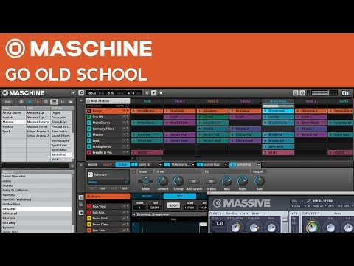The width and height of the screenshot is (354, 266).
Task: Select the Intro scene header
Action: click(147, 101)
